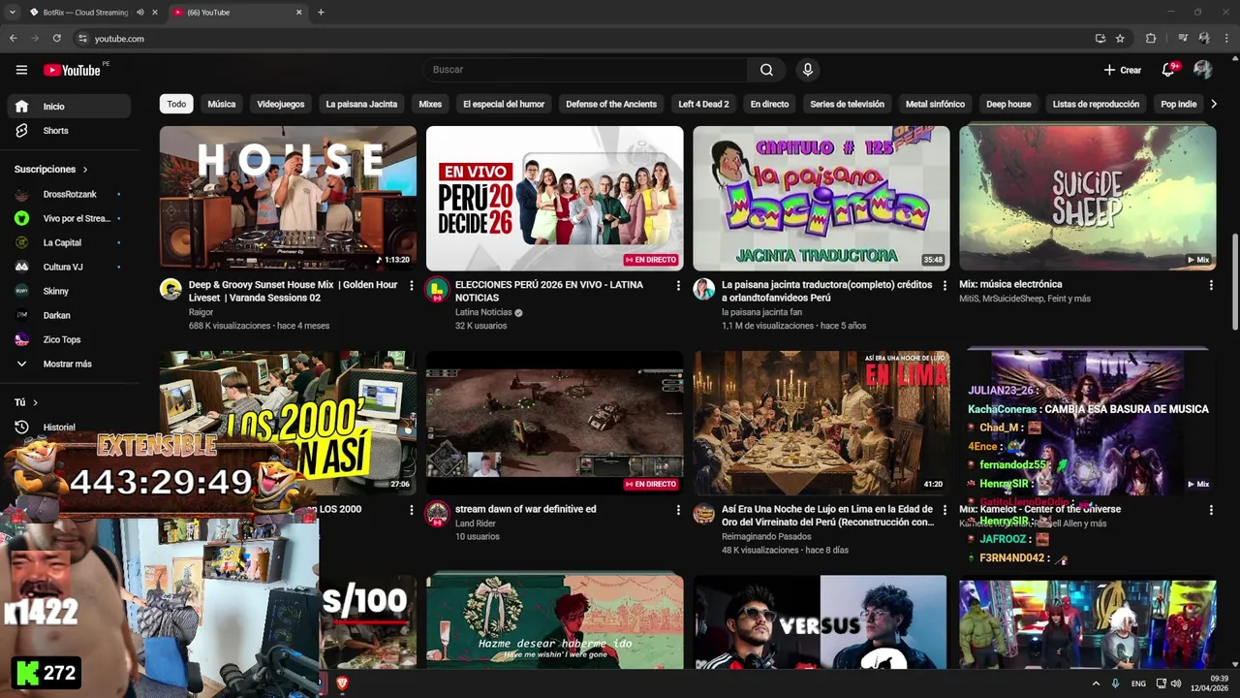Select the Todo filter chip
The image size is (1240, 698).
176,104
